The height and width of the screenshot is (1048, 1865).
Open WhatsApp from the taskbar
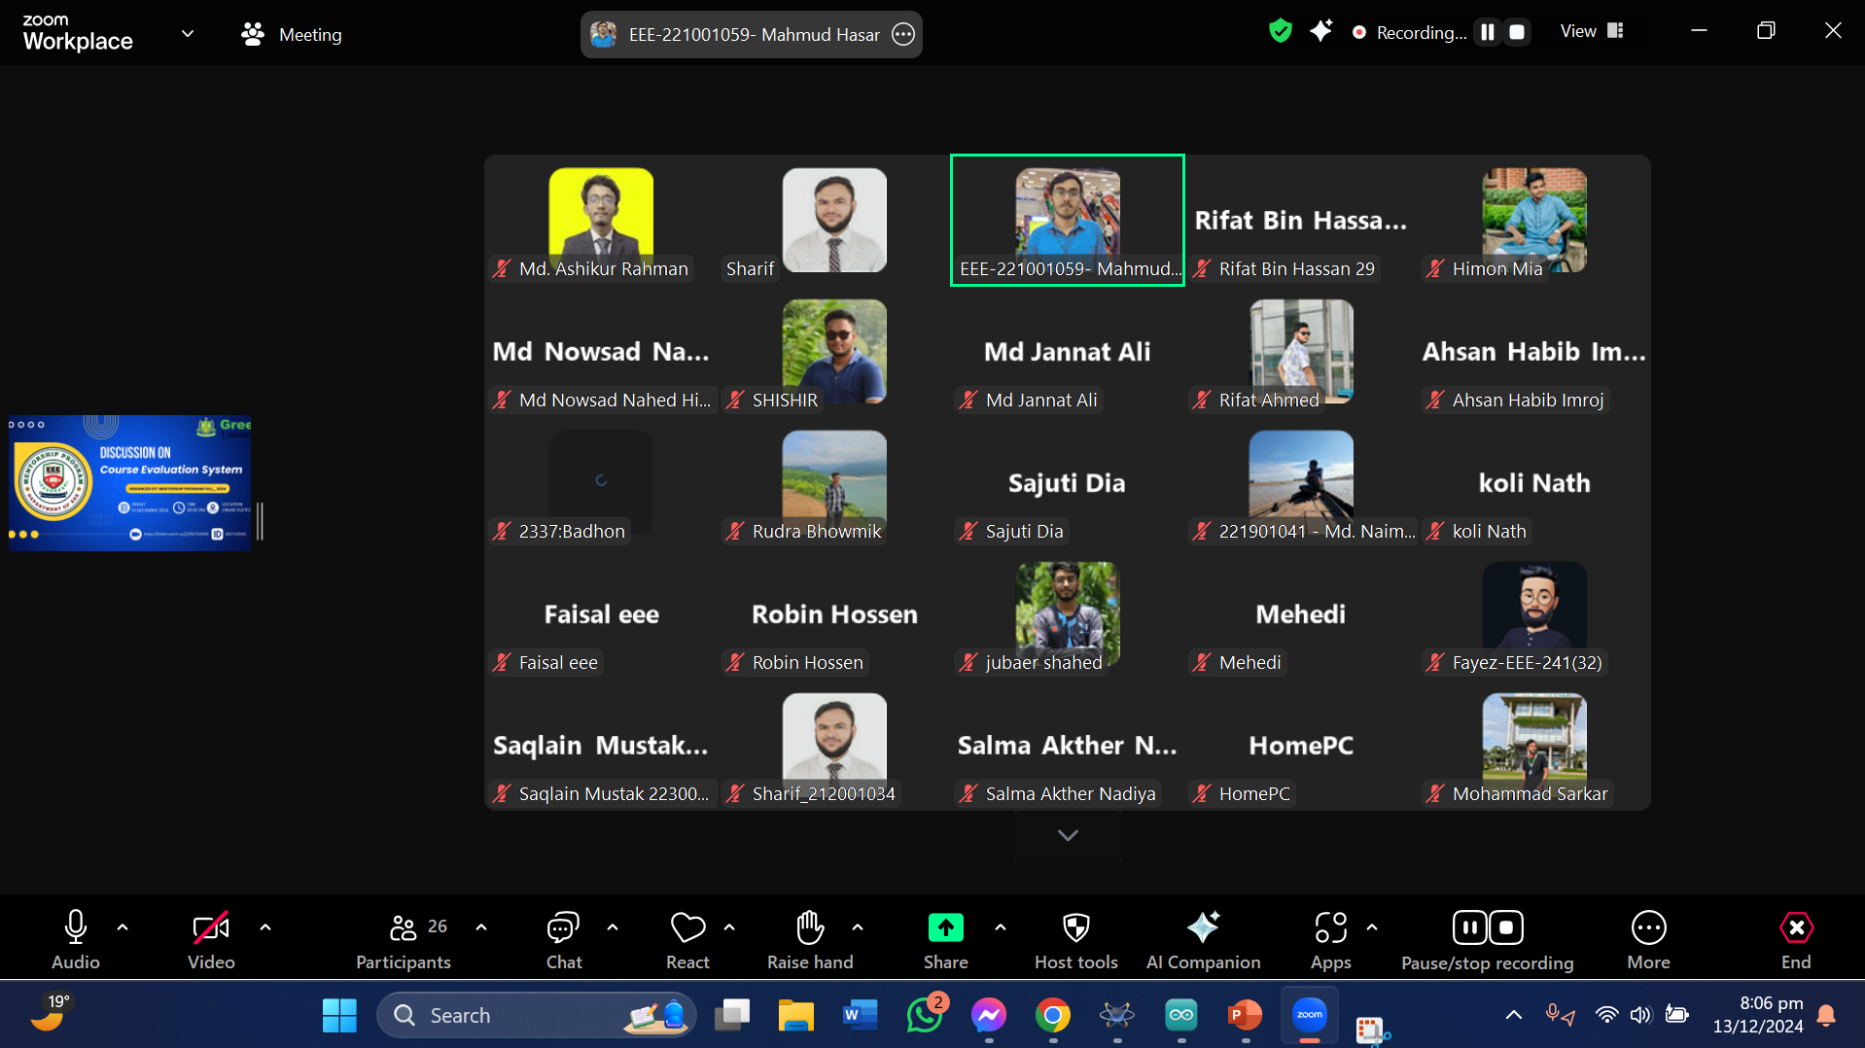click(x=924, y=1016)
